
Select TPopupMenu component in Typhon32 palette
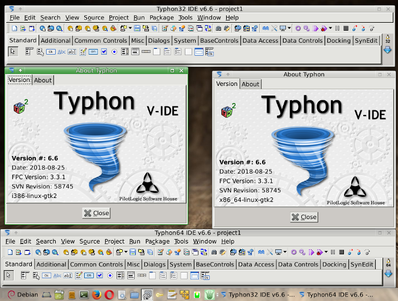40,52
